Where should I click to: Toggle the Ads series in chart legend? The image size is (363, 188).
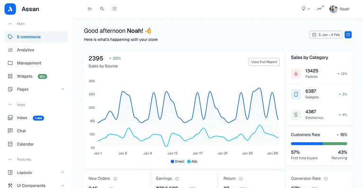[192, 162]
